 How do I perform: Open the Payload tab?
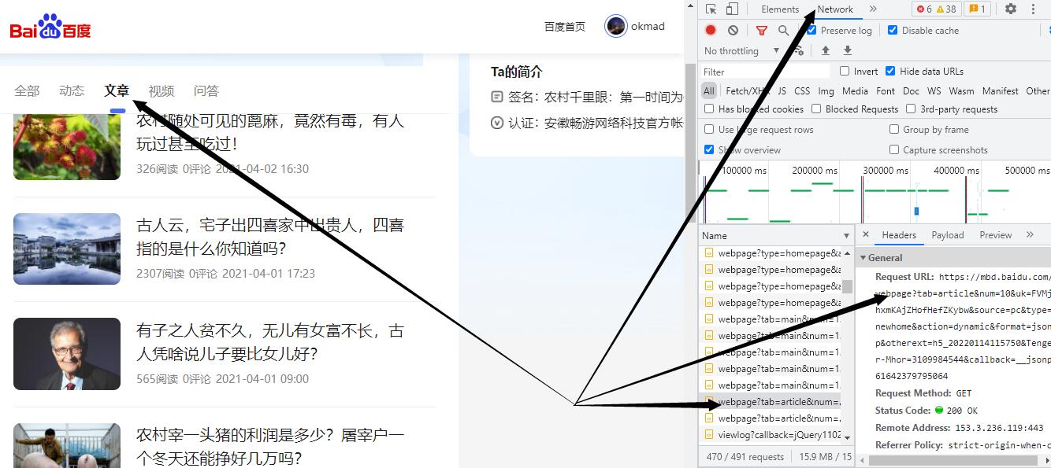[948, 234]
